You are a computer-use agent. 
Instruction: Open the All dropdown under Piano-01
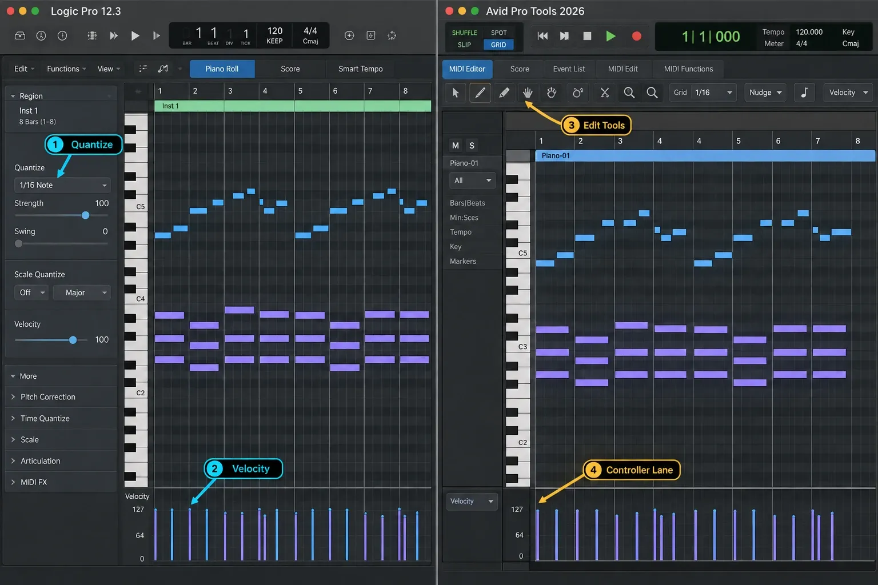pos(472,181)
